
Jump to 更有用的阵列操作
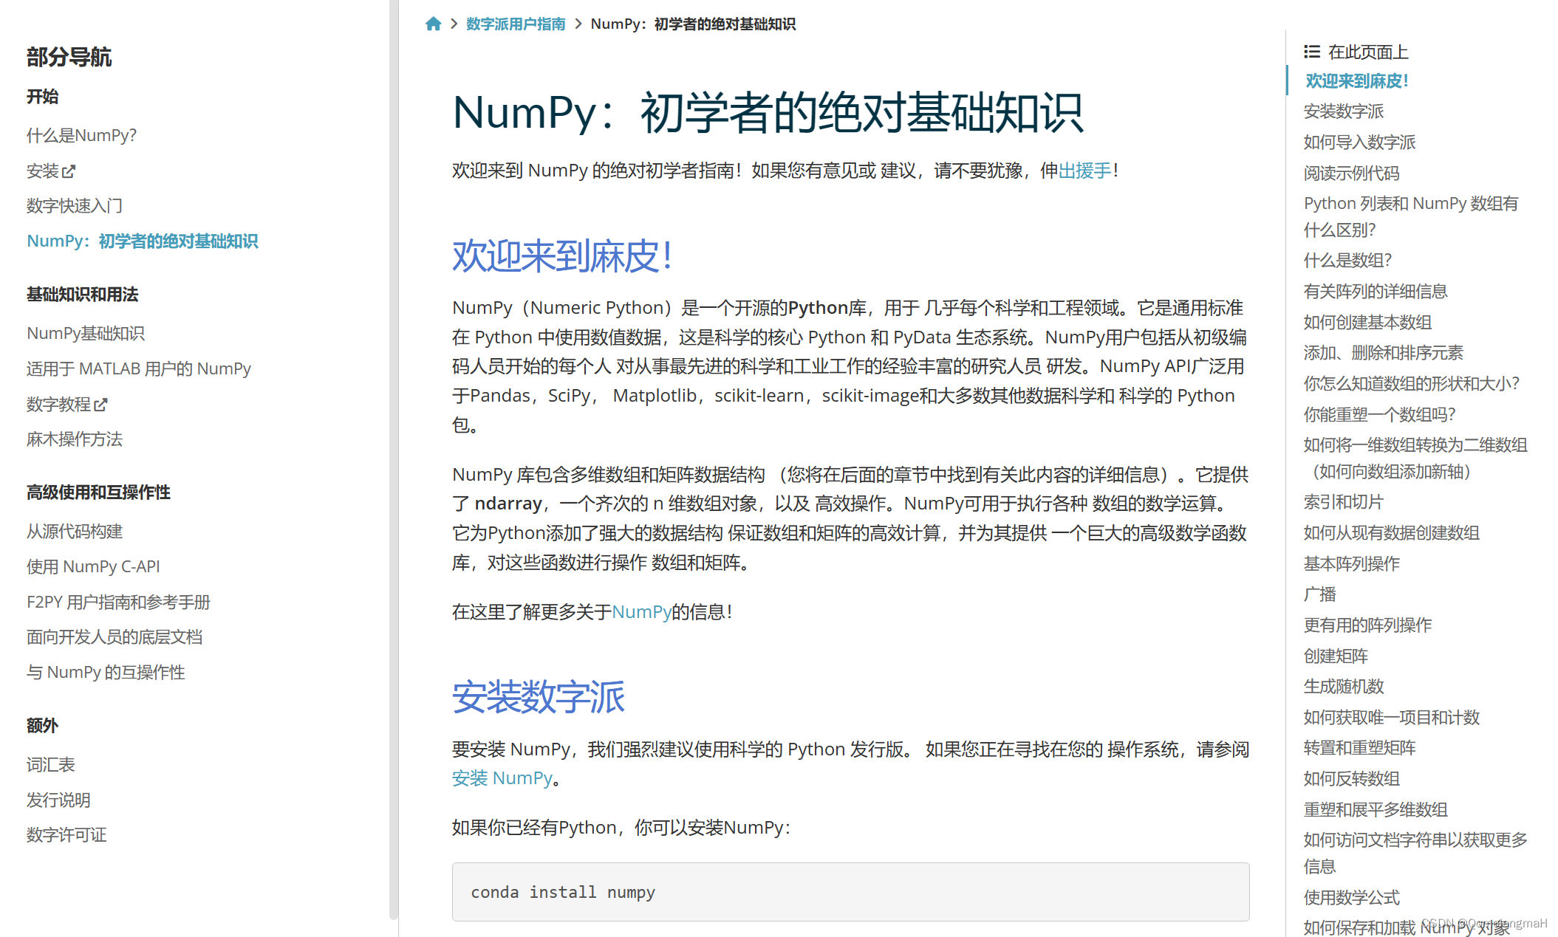coord(1367,625)
